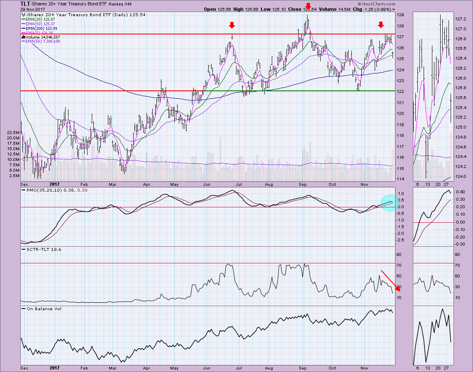This screenshot has height=372, width=473.
Task: Click the "EMA(5) 126.30" legend entry
Action: (39, 33)
